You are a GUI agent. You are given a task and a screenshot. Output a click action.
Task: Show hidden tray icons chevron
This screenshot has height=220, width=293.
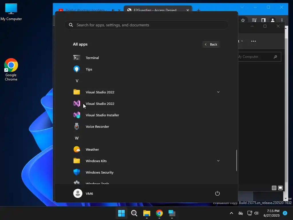[x=231, y=213]
